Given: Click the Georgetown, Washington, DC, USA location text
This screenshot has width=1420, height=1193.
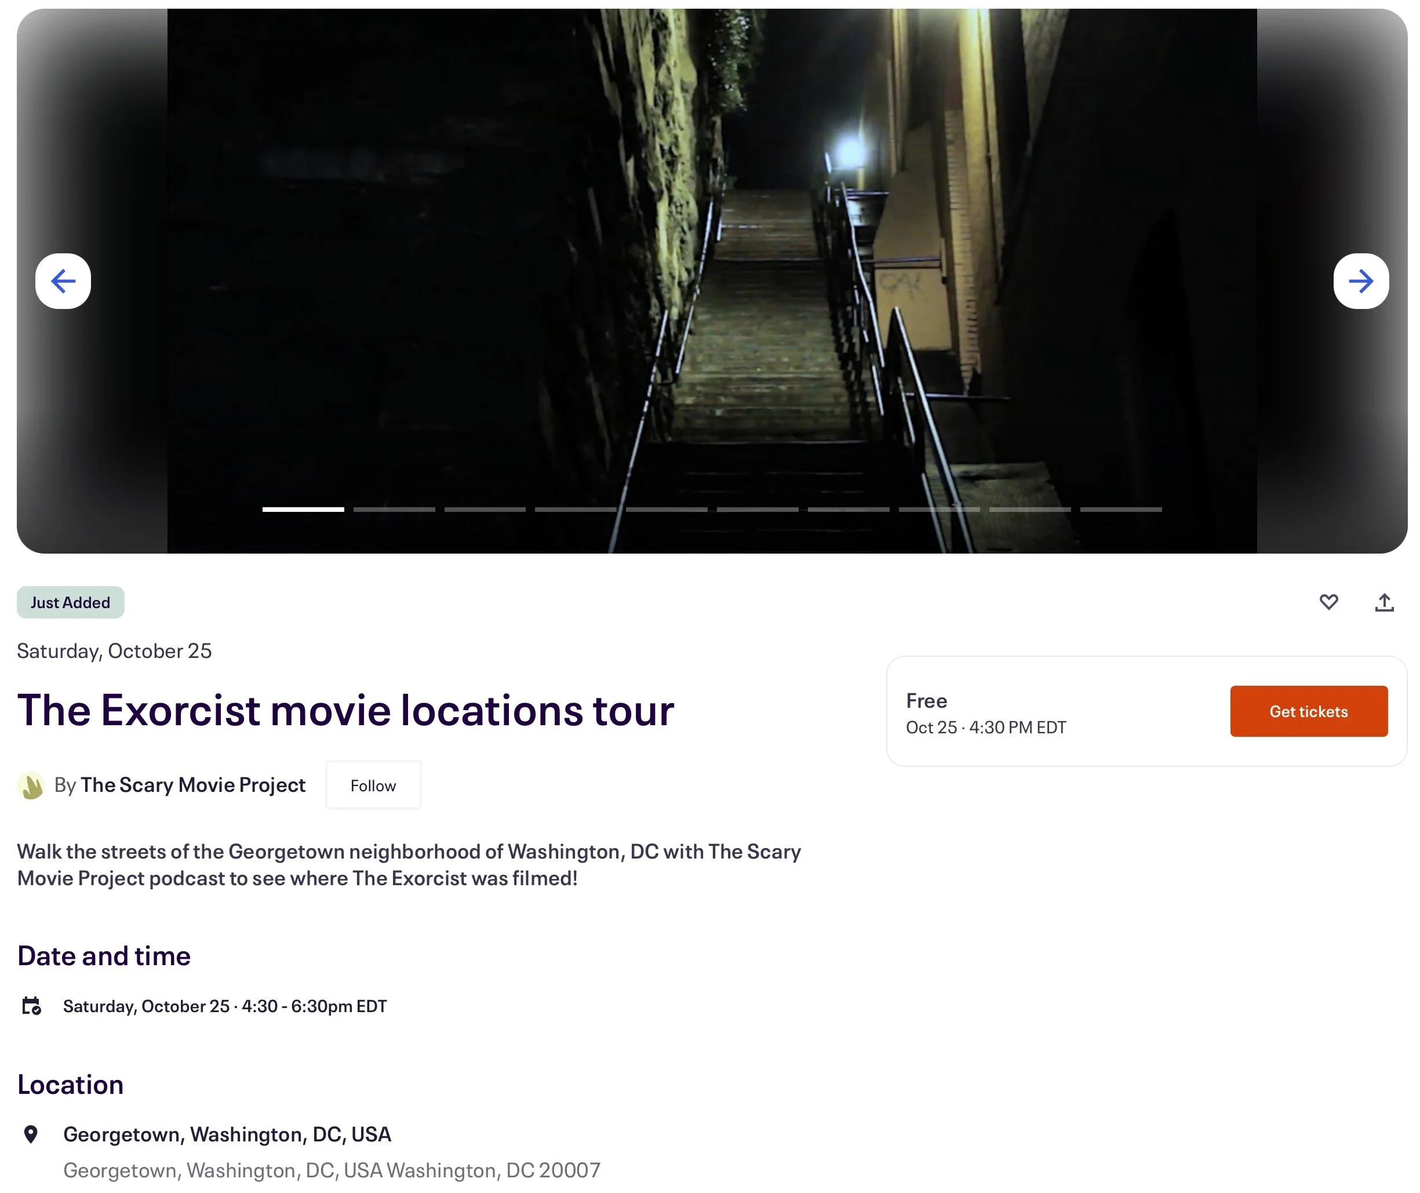Looking at the screenshot, I should [x=227, y=1134].
